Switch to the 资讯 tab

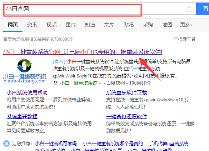pos(32,25)
